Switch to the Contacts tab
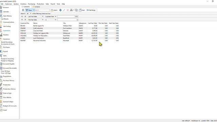Image resolution: width=217 pixels, height=122 pixels. [x=36, y=7]
